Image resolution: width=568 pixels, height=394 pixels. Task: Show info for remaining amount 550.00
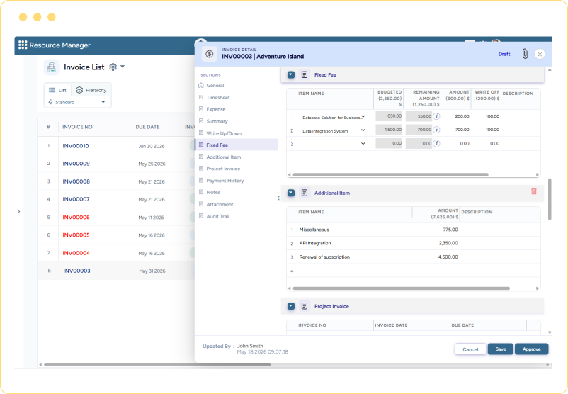point(437,116)
